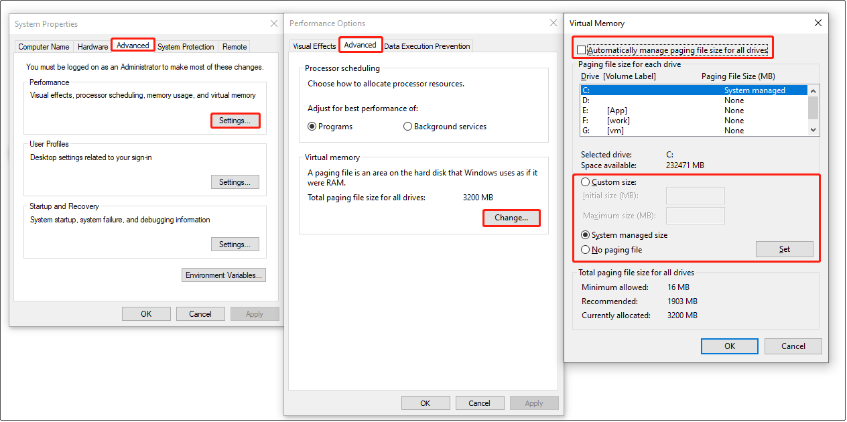
Task: Click the Set button in Virtual Memory
Action: click(x=785, y=249)
